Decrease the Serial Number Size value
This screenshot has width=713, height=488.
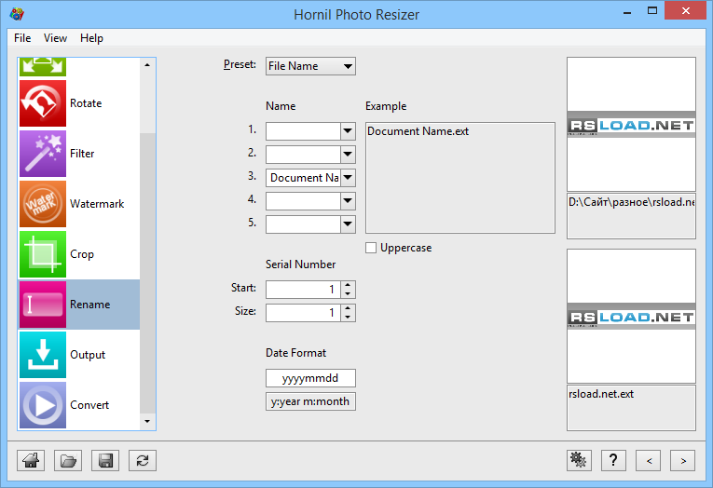[348, 318]
